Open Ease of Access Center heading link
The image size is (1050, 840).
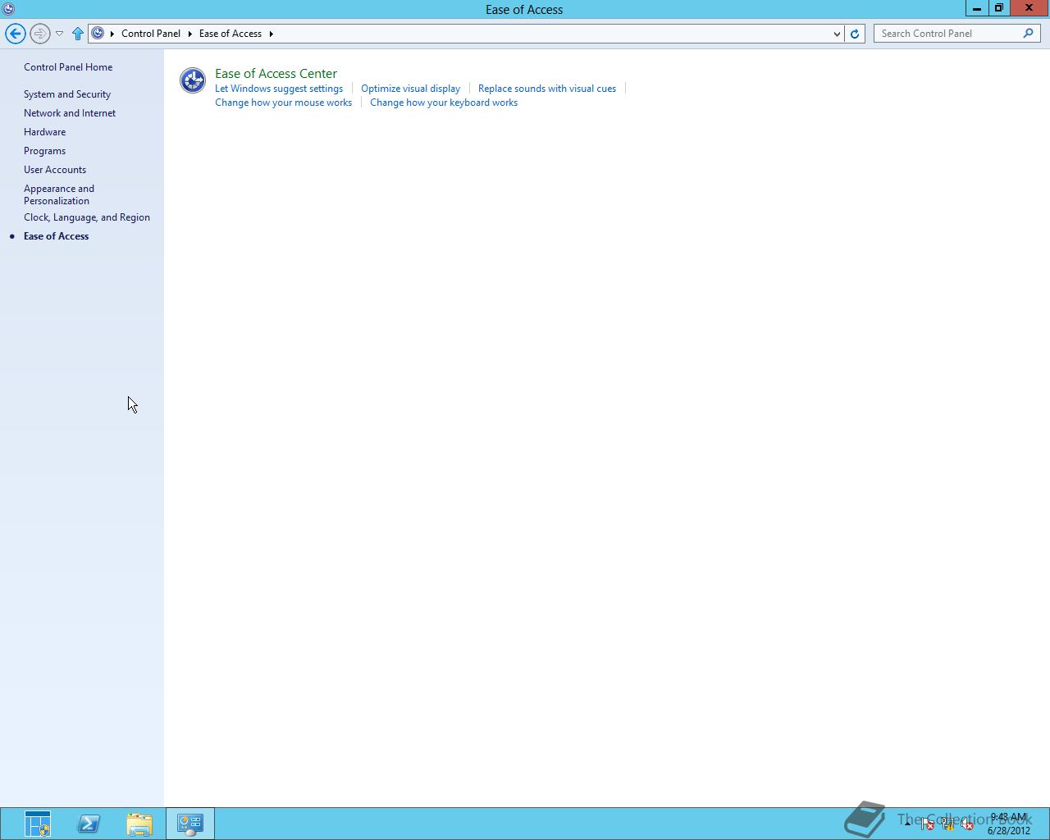[x=276, y=74]
